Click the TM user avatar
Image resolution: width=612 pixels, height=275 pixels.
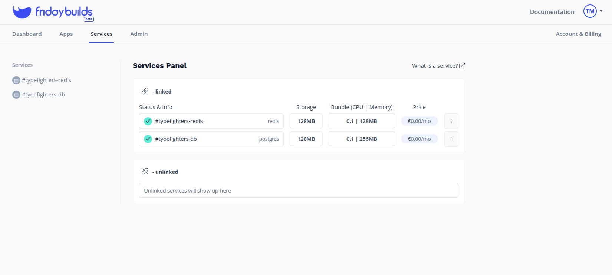tap(590, 11)
